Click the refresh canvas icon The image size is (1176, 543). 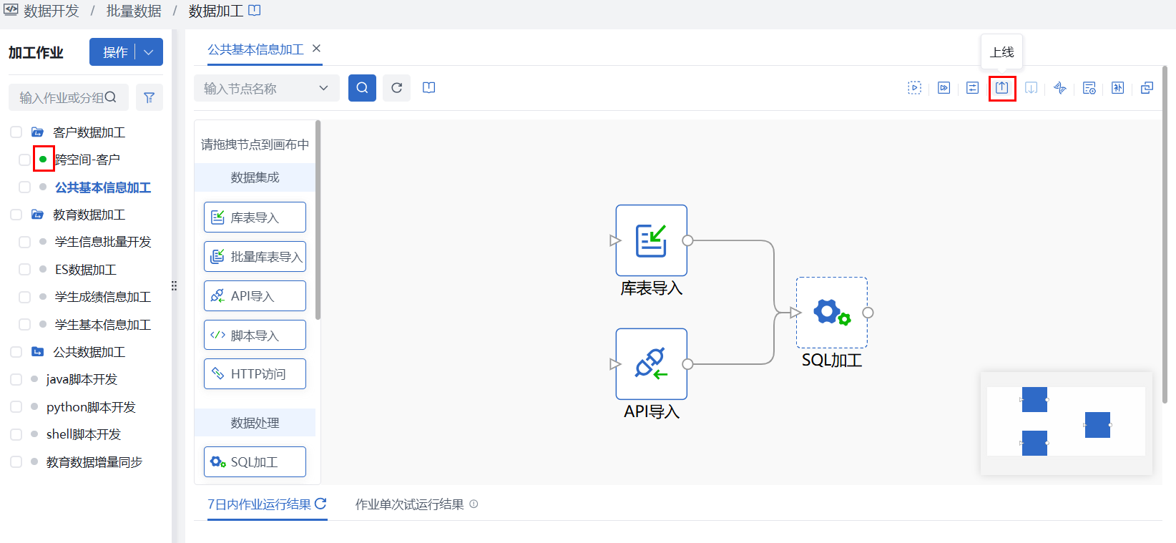coord(396,88)
